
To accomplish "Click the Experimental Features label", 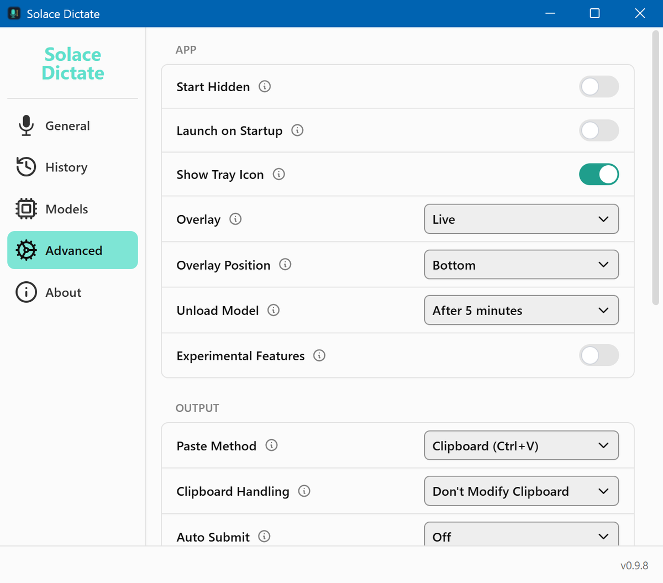I will coord(240,356).
